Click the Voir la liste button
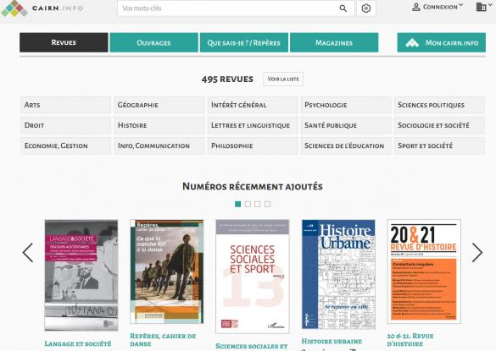 tap(283, 79)
